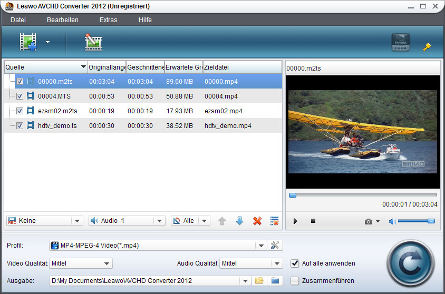The width and height of the screenshot is (445, 294).
Task: Stop the preview playback
Action: (x=313, y=221)
